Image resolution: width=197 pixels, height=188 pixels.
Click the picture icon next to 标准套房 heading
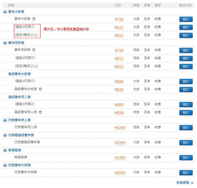[5, 150]
